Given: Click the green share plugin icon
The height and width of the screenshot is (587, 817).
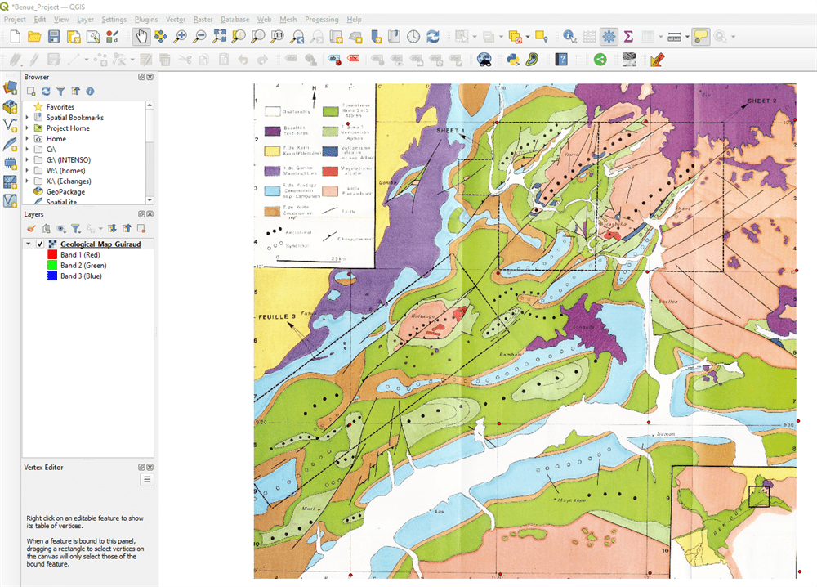Looking at the screenshot, I should coord(600,59).
